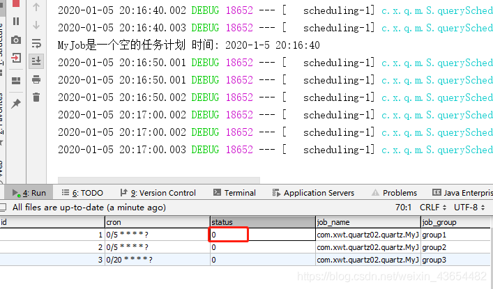The height and width of the screenshot is (289, 493).
Task: Print the console output
Action: click(x=36, y=79)
